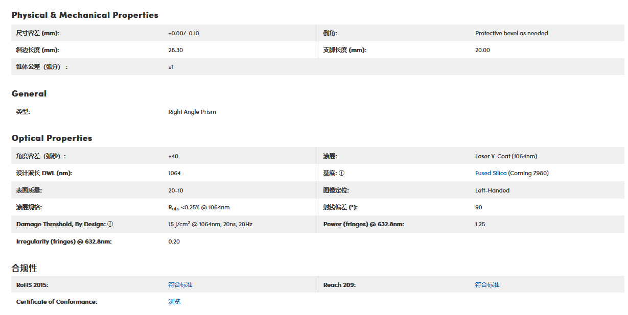Click the Damage Threshold, By Design label
The image size is (628, 315).
point(61,224)
